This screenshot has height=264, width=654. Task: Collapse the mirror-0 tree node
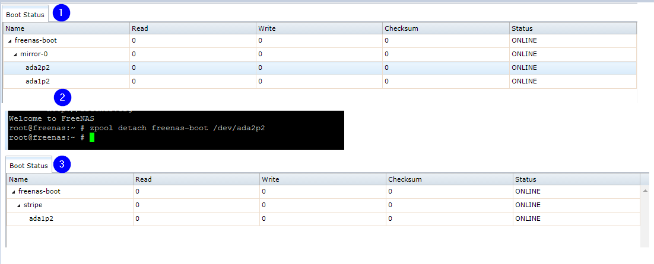tap(15, 54)
